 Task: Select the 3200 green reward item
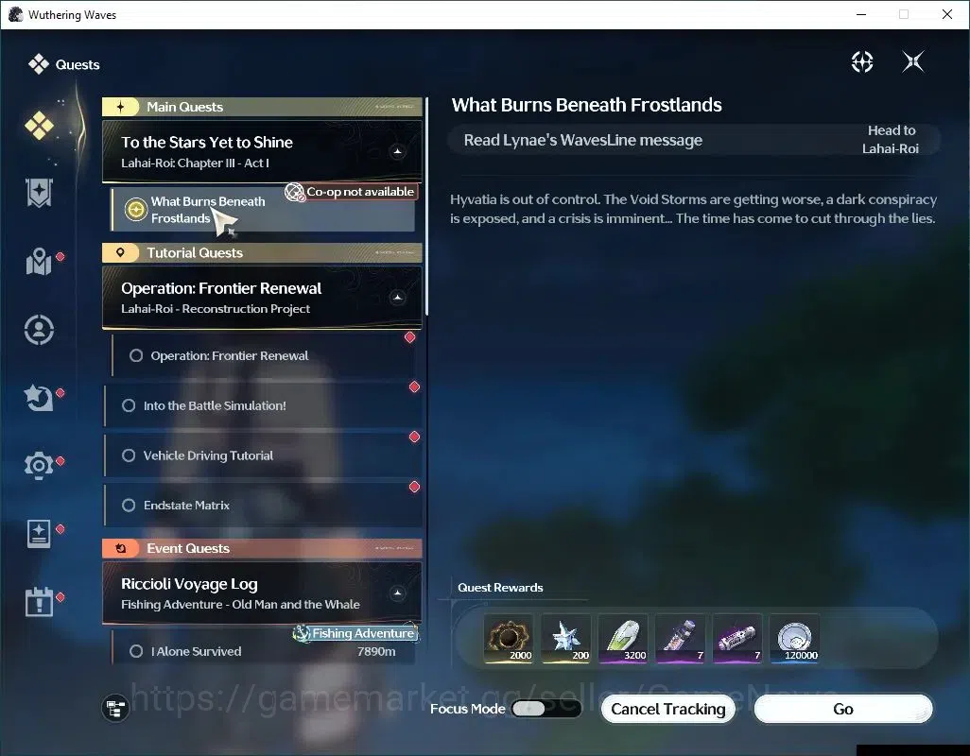click(623, 639)
